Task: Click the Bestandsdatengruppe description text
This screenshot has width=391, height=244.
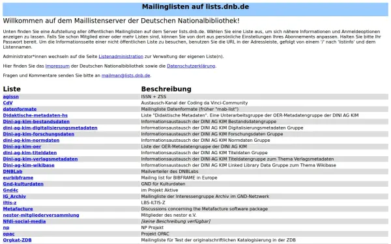Action: click(x=209, y=122)
